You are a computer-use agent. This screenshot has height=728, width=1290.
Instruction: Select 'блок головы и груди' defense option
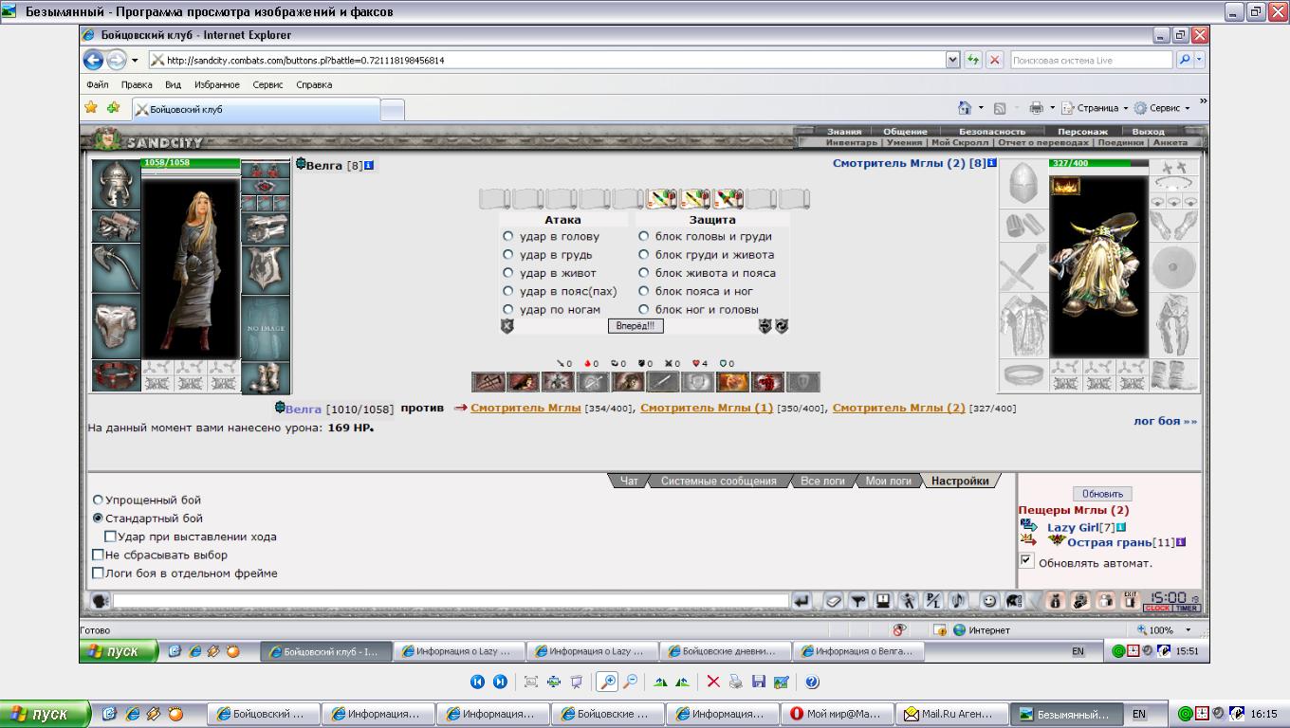point(644,237)
